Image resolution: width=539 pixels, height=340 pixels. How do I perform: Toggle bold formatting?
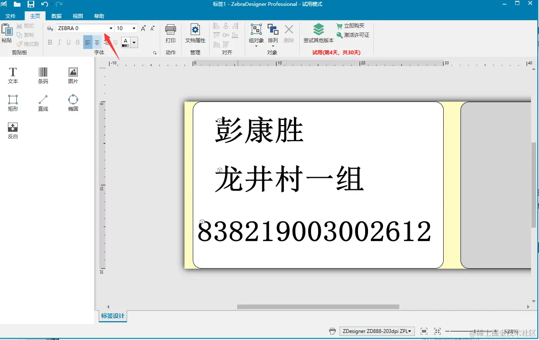click(50, 42)
